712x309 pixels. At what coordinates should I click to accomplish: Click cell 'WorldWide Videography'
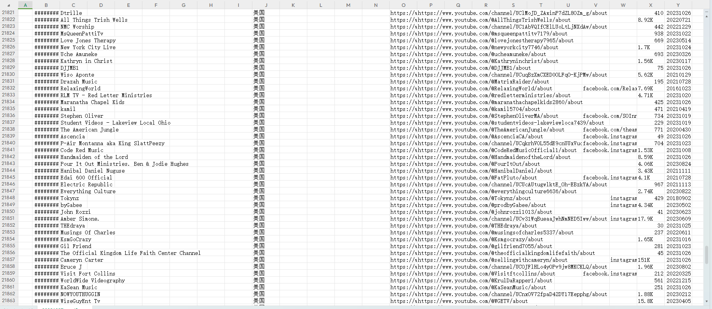(93, 280)
